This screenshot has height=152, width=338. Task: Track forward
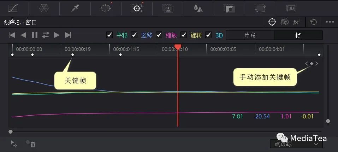click(x=57, y=35)
